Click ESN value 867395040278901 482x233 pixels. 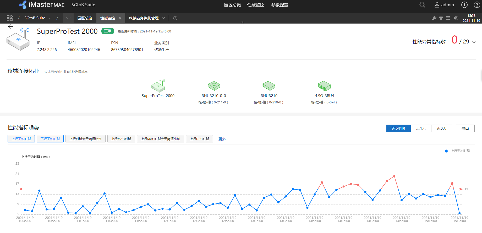(127, 50)
